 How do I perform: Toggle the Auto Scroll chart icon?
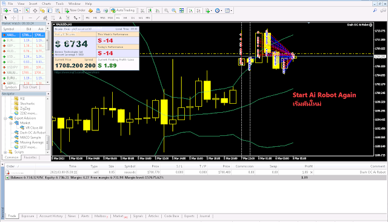tap(191, 10)
